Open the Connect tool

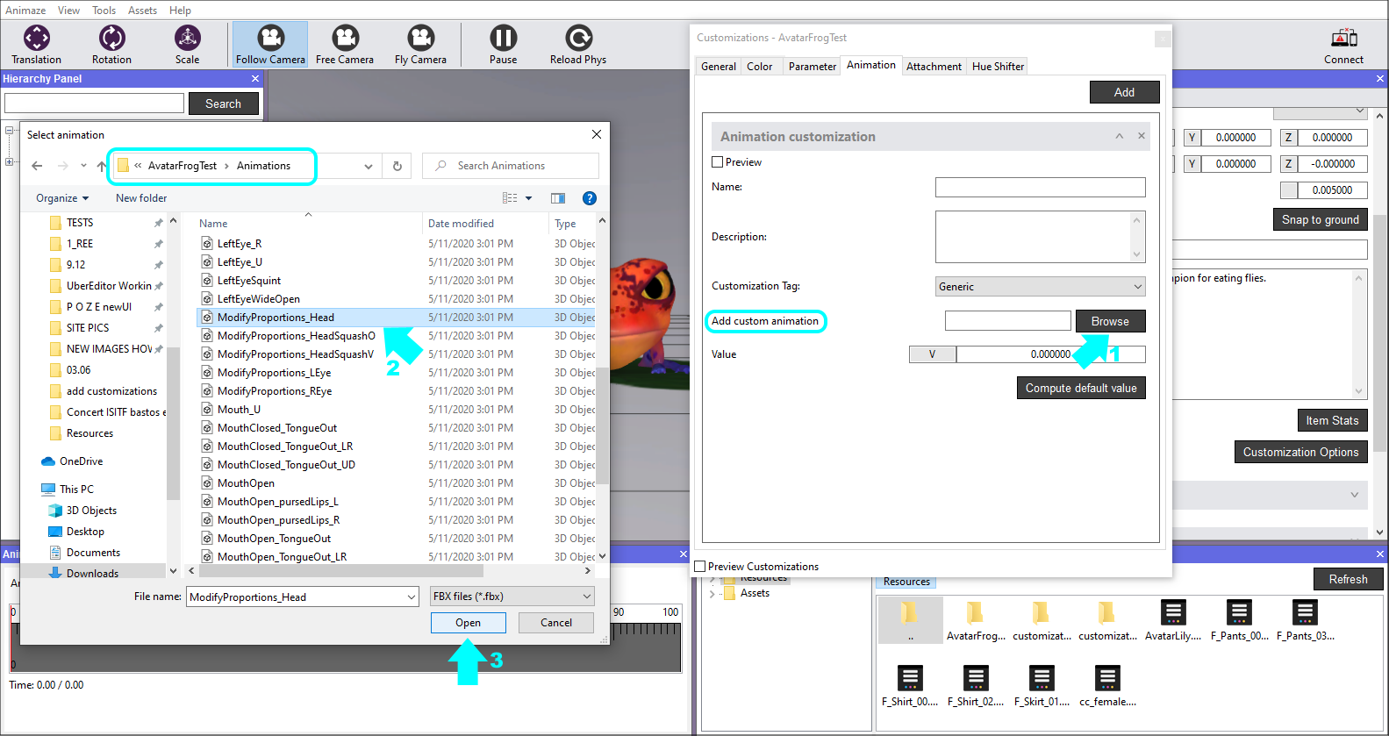tap(1343, 45)
